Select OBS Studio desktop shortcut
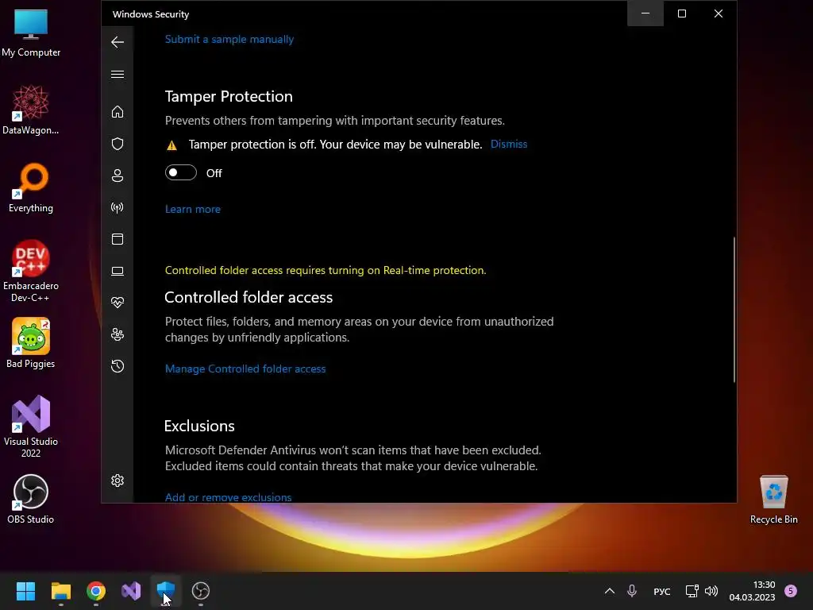Screen dimensions: 813x610 (31, 499)
